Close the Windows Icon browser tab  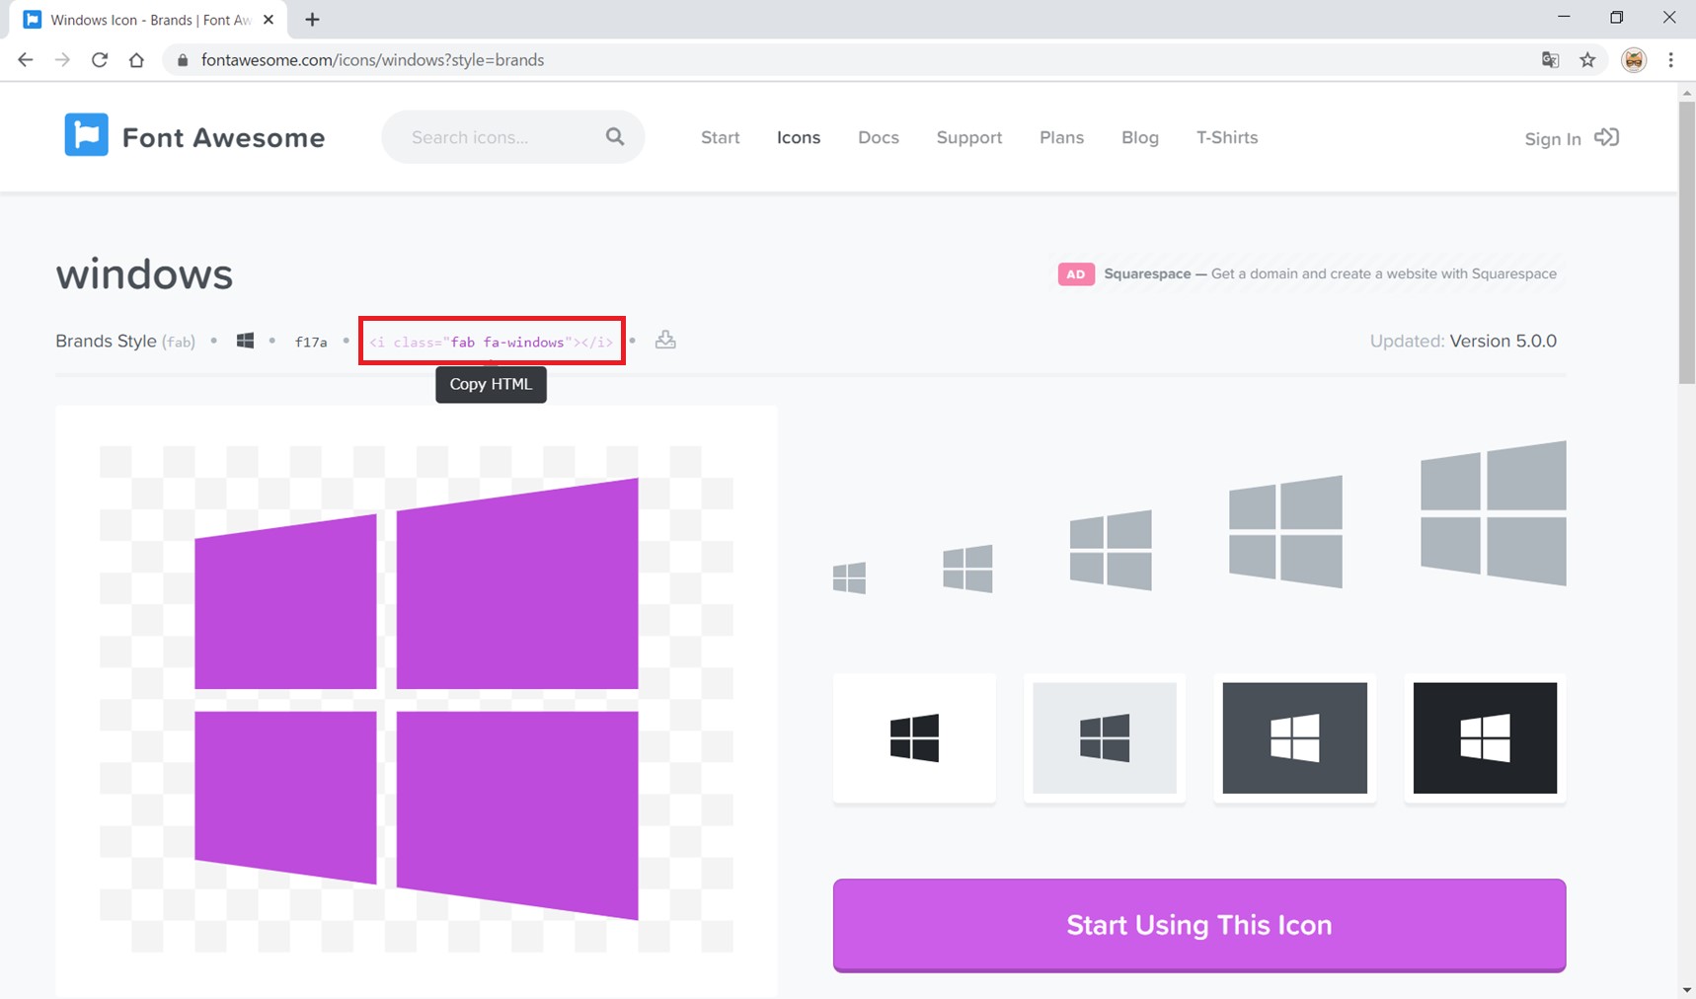(x=269, y=20)
